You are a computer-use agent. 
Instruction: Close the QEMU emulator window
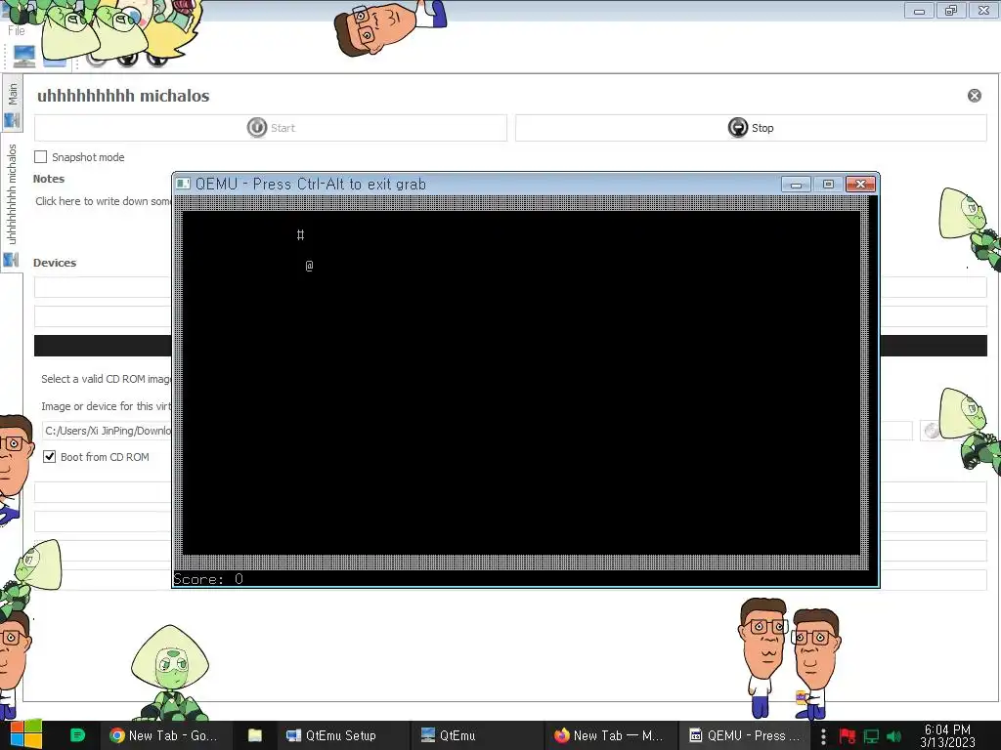860,185
